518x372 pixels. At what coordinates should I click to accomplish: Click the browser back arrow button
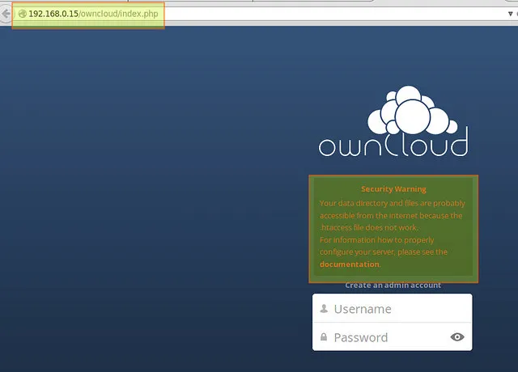5,14
